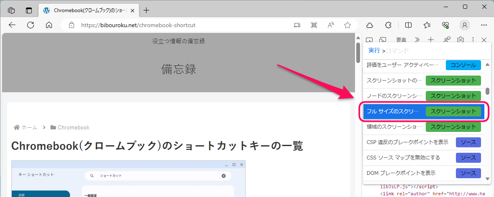Run フル サイズのスクリ… screenshot command

pyautogui.click(x=423, y=111)
